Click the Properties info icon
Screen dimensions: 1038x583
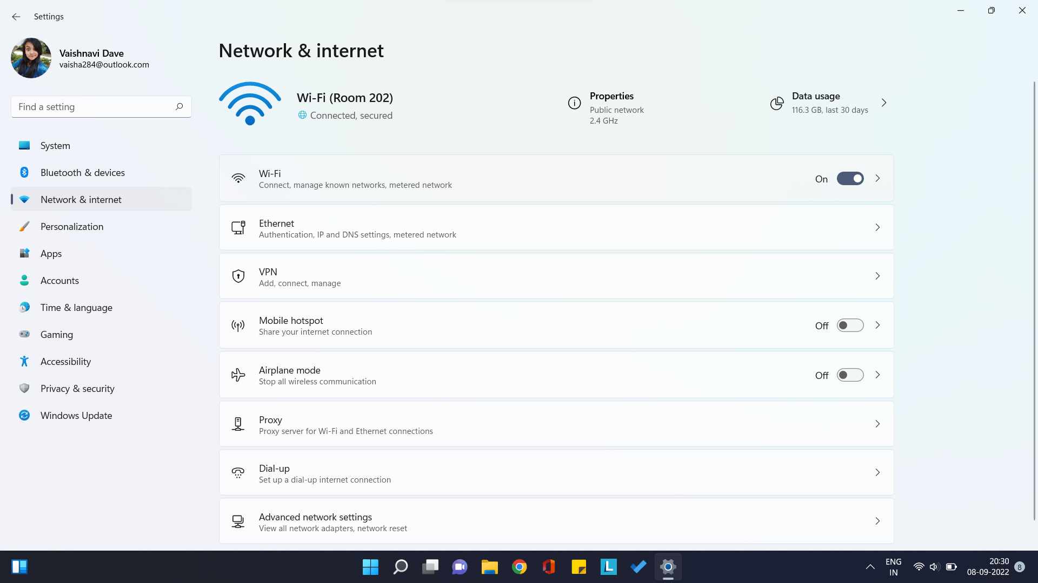(x=574, y=103)
